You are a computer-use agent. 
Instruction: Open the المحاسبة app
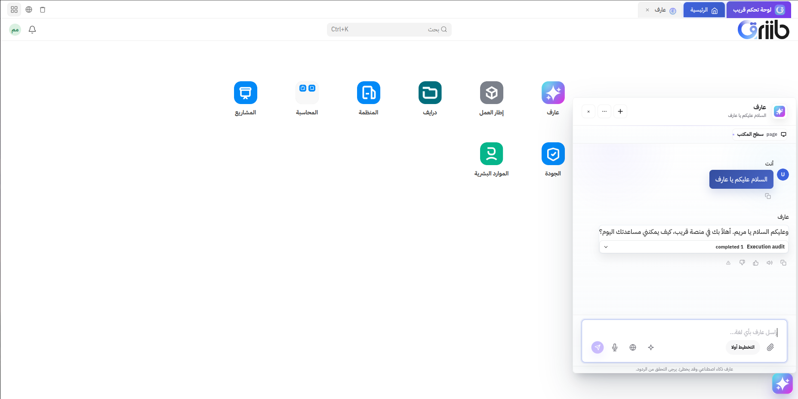[307, 93]
